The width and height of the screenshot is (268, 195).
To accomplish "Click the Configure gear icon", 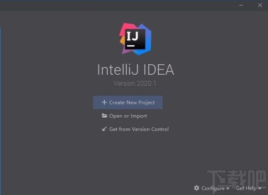I will coord(196,188).
